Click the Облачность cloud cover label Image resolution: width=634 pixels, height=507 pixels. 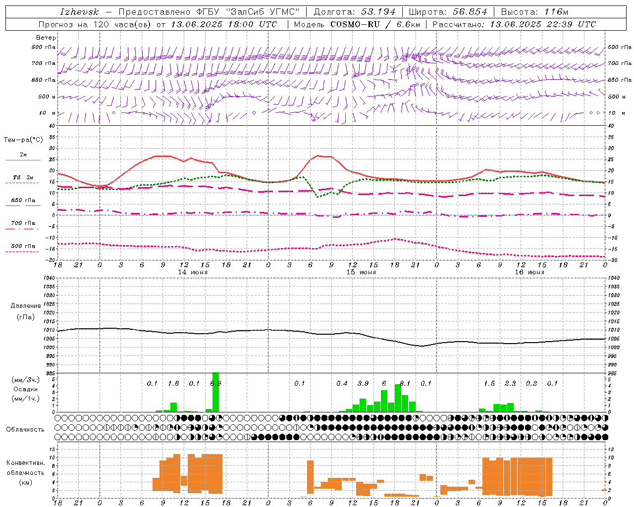tap(25, 429)
